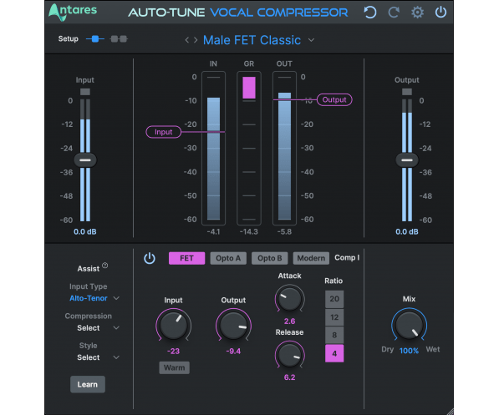This screenshot has width=499, height=415.
Task: Click the pink Output level marker
Action: (334, 100)
